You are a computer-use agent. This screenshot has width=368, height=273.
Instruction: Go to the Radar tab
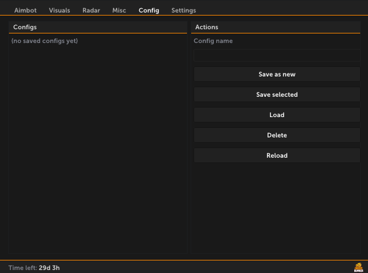[91, 10]
